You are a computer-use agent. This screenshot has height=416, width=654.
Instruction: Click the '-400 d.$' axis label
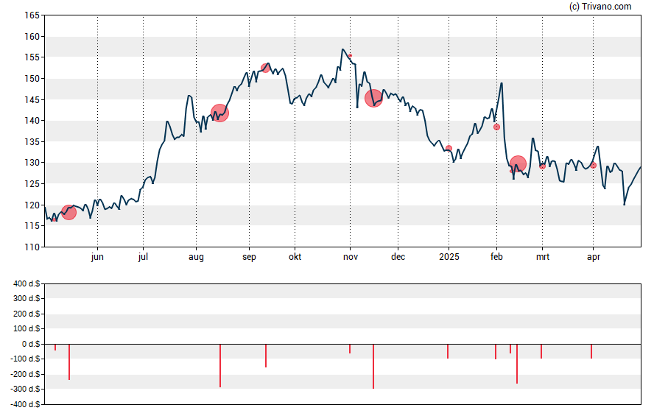[26, 404]
